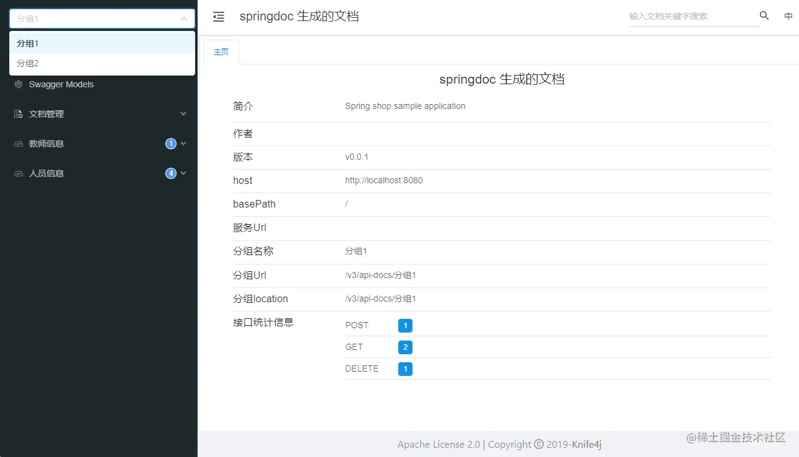Click the 接口统计信息 label

(263, 322)
